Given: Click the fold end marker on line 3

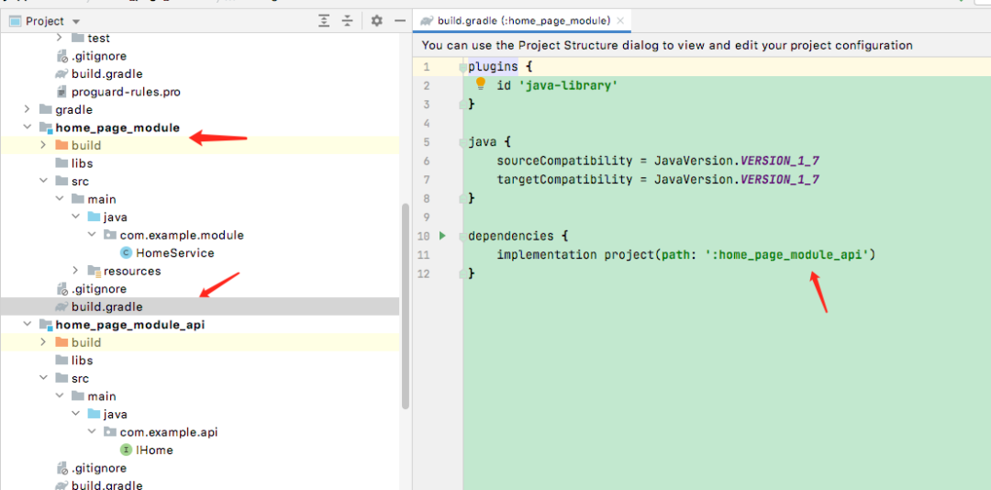Looking at the screenshot, I should point(462,104).
